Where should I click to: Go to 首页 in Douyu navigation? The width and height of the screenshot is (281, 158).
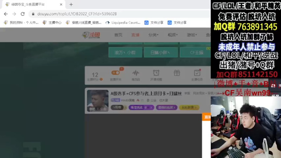(118, 35)
